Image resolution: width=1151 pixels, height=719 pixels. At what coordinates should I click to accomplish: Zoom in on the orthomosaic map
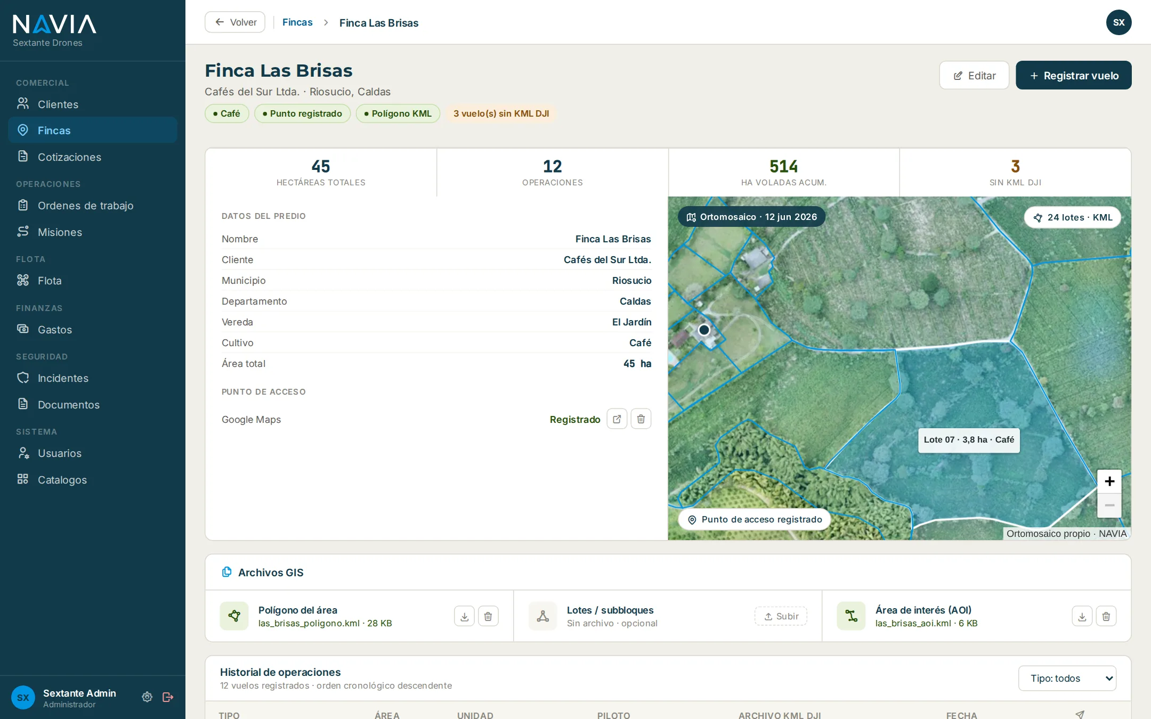(1109, 481)
